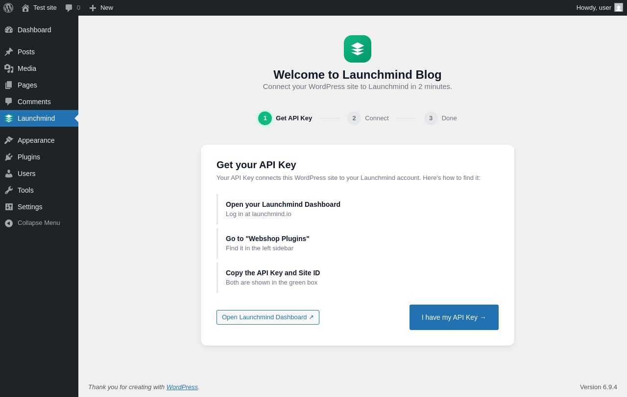
Task: Click Open Launchmind Dashboard button
Action: coord(268,317)
